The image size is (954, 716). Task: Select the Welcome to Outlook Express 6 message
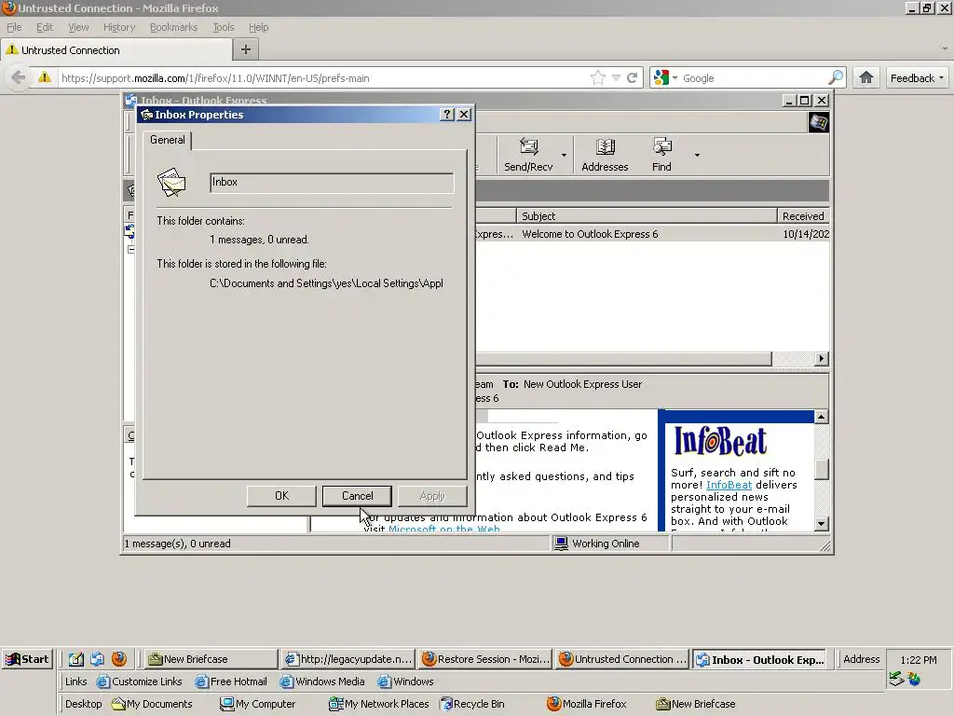590,234
